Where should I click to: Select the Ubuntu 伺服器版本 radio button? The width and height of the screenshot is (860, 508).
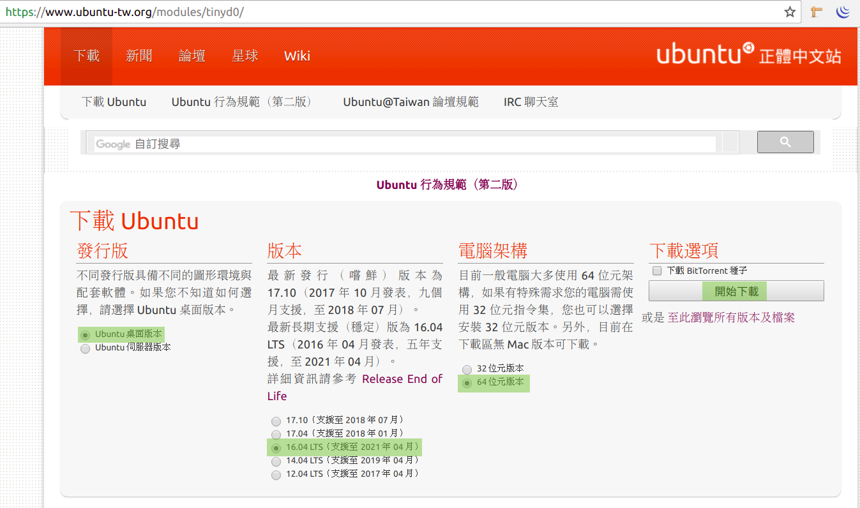85,348
